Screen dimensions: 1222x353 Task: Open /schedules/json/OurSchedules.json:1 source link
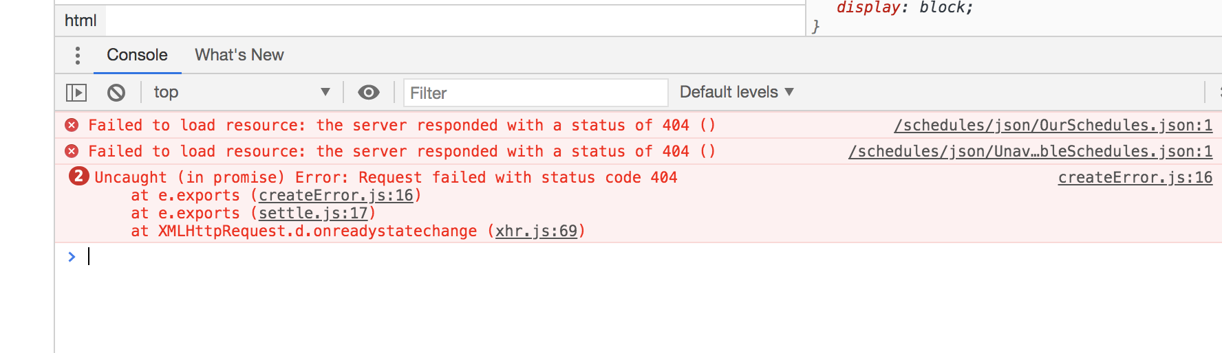tap(1053, 125)
